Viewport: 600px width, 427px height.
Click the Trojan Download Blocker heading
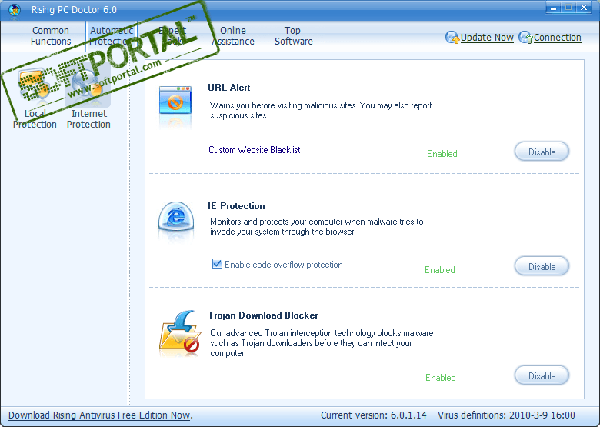[x=263, y=315]
